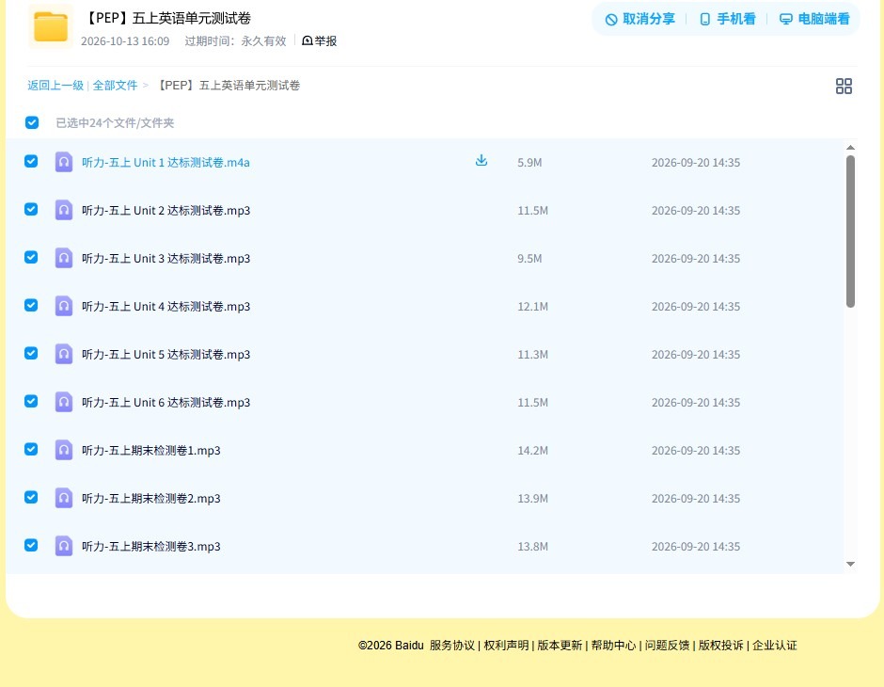884x687 pixels.
Task: Download Unit 1 达标测试卷.m4a via download icon
Action: 481,161
